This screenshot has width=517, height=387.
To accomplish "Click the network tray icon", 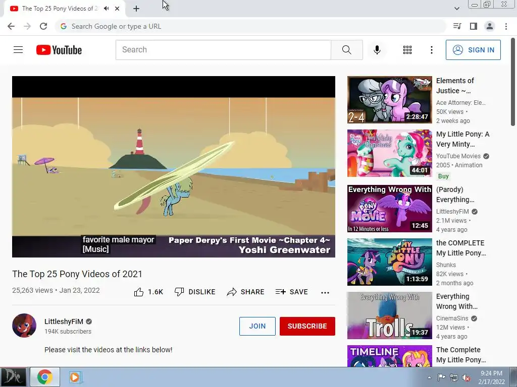I will (x=454, y=377).
